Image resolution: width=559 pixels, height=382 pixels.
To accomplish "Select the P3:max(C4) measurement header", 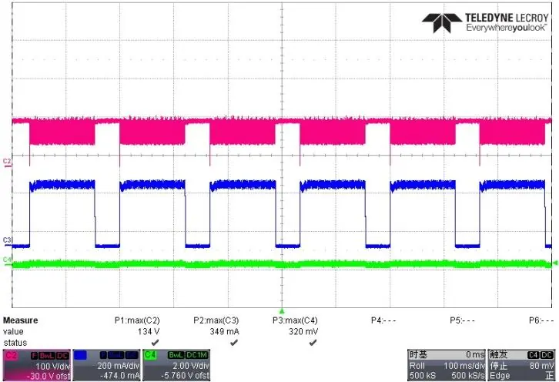I will 295,320.
